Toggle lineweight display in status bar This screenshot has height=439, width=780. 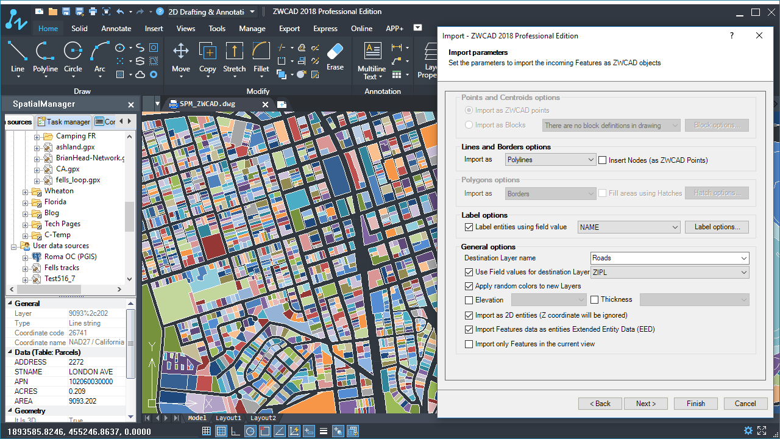tap(324, 431)
